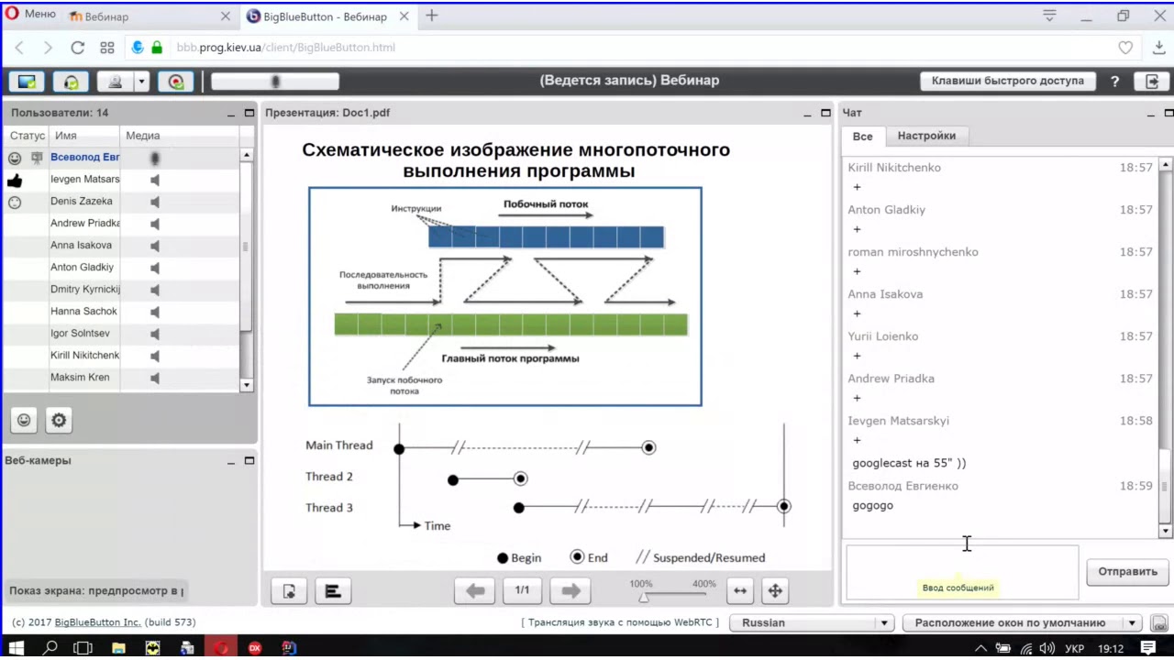Image resolution: width=1174 pixels, height=660 pixels.
Task: Adjust the microphone level bar in toolbar
Action: point(275,82)
